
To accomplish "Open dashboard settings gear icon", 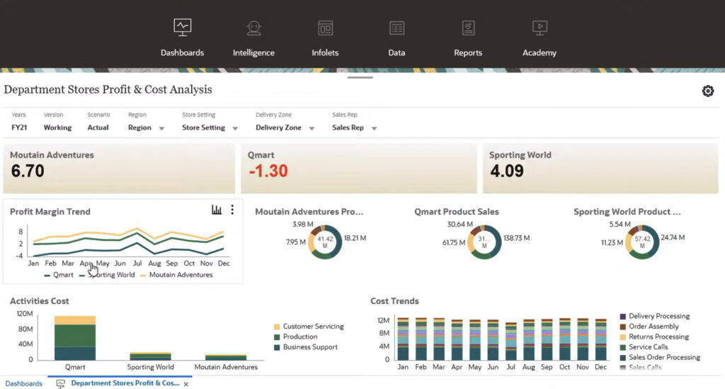I will (707, 91).
